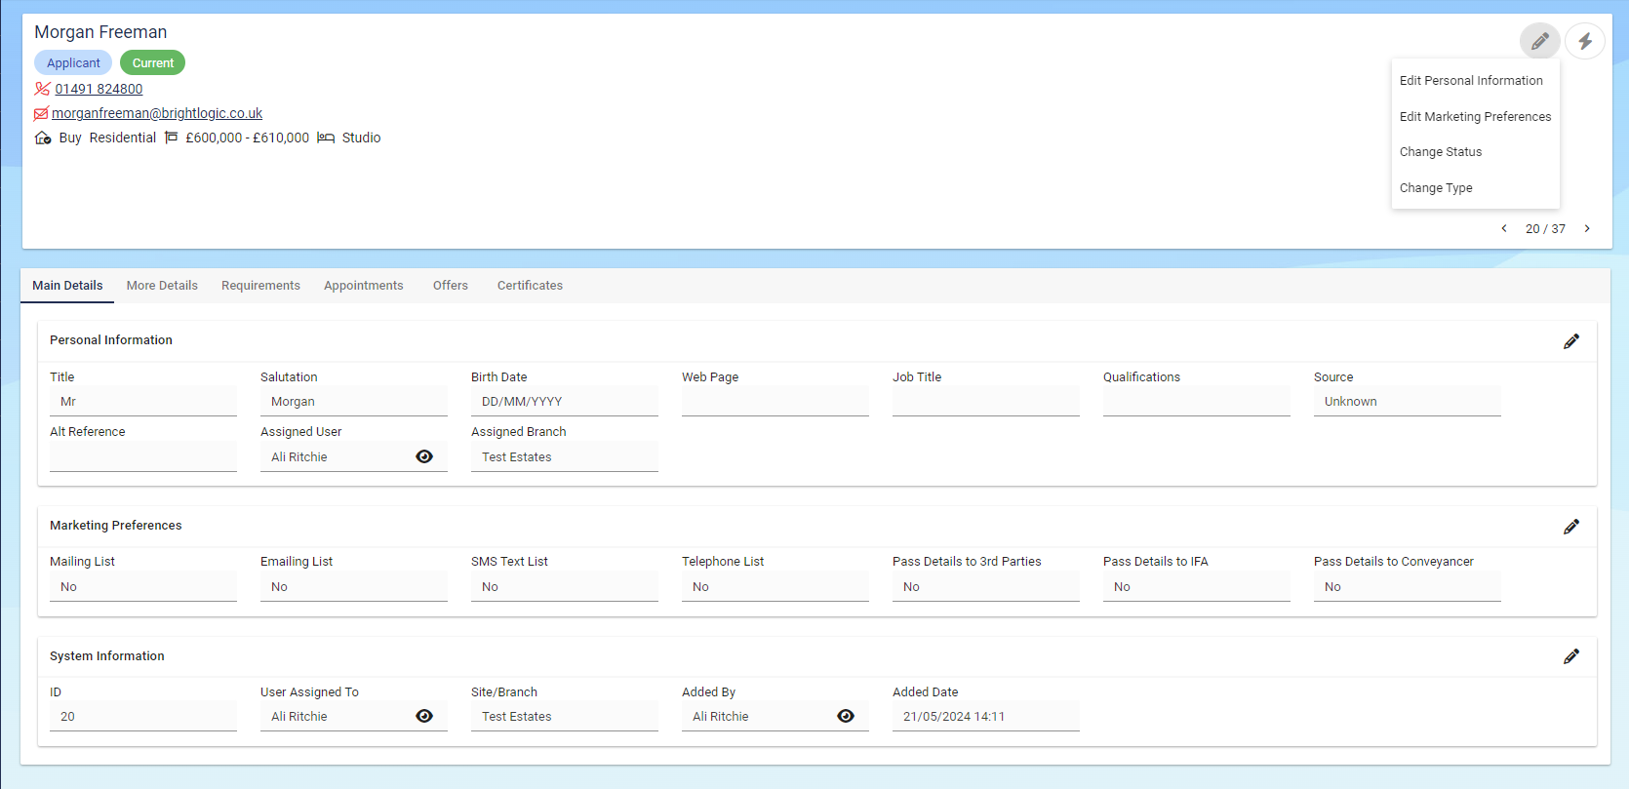View Assigned User Ali Ritchie with eye icon
This screenshot has width=1629, height=789.
[424, 456]
